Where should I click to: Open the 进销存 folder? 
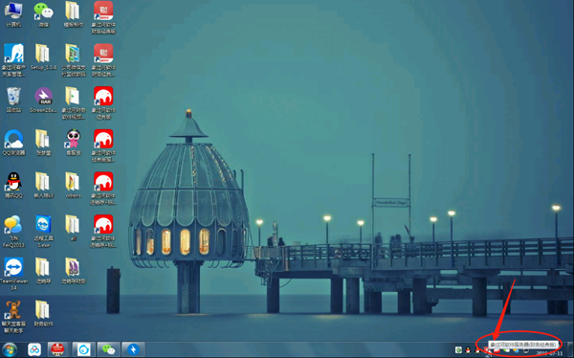[44, 271]
